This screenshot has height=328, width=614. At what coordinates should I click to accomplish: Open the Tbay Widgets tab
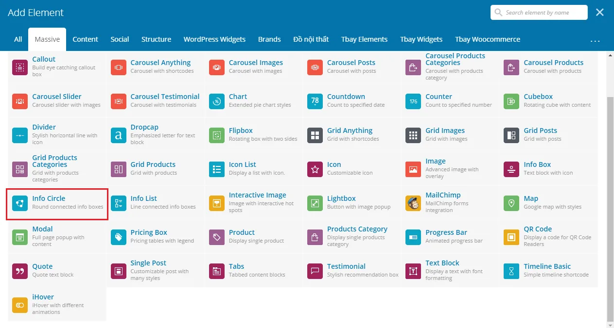point(421,39)
